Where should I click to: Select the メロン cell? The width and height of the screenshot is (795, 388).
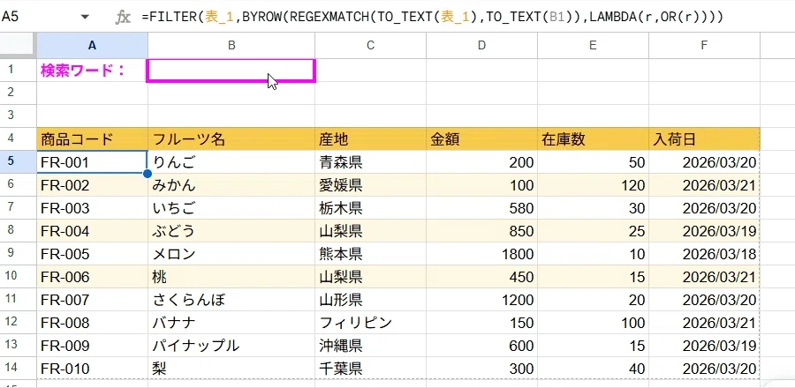[x=231, y=253]
